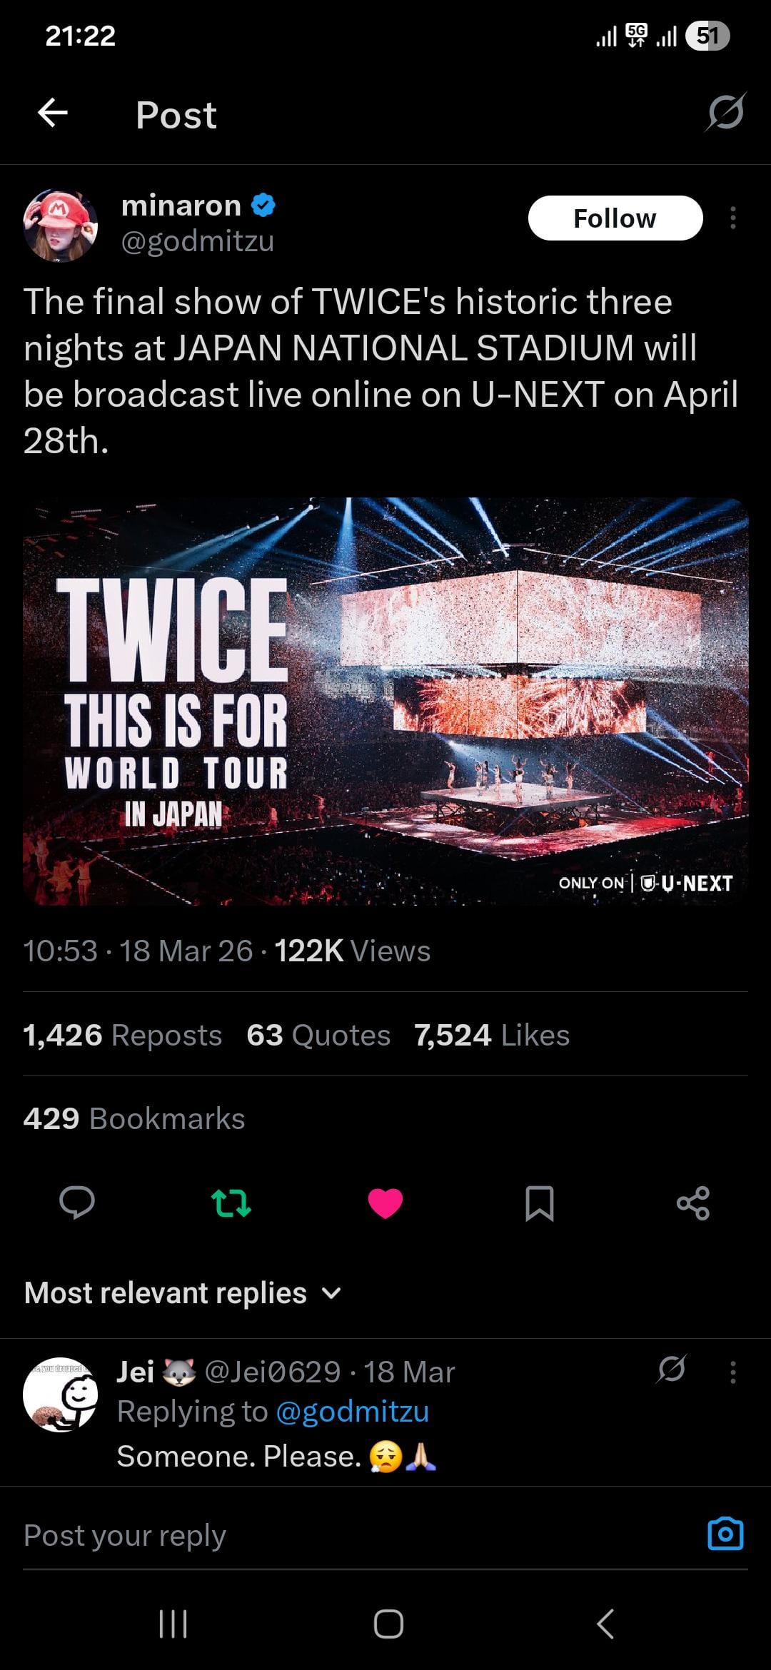Image resolution: width=771 pixels, height=1670 pixels.
Task: View the 1,426 Reposts list
Action: point(123,1035)
